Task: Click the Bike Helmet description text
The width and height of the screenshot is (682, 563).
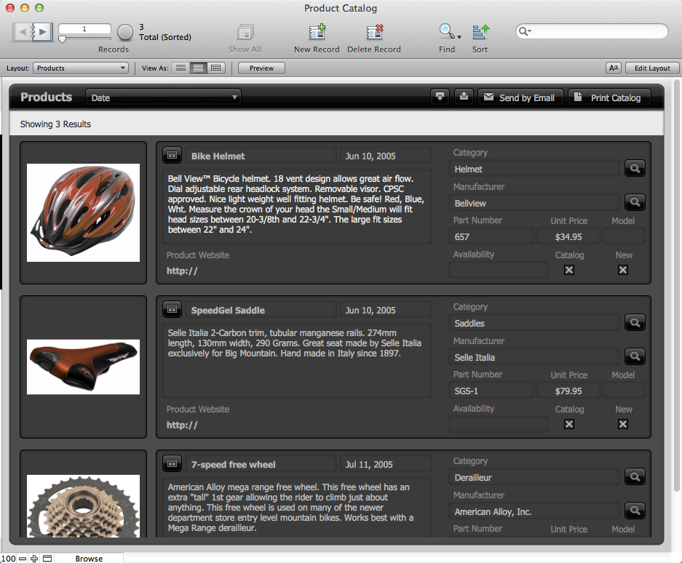Action: coord(297,206)
